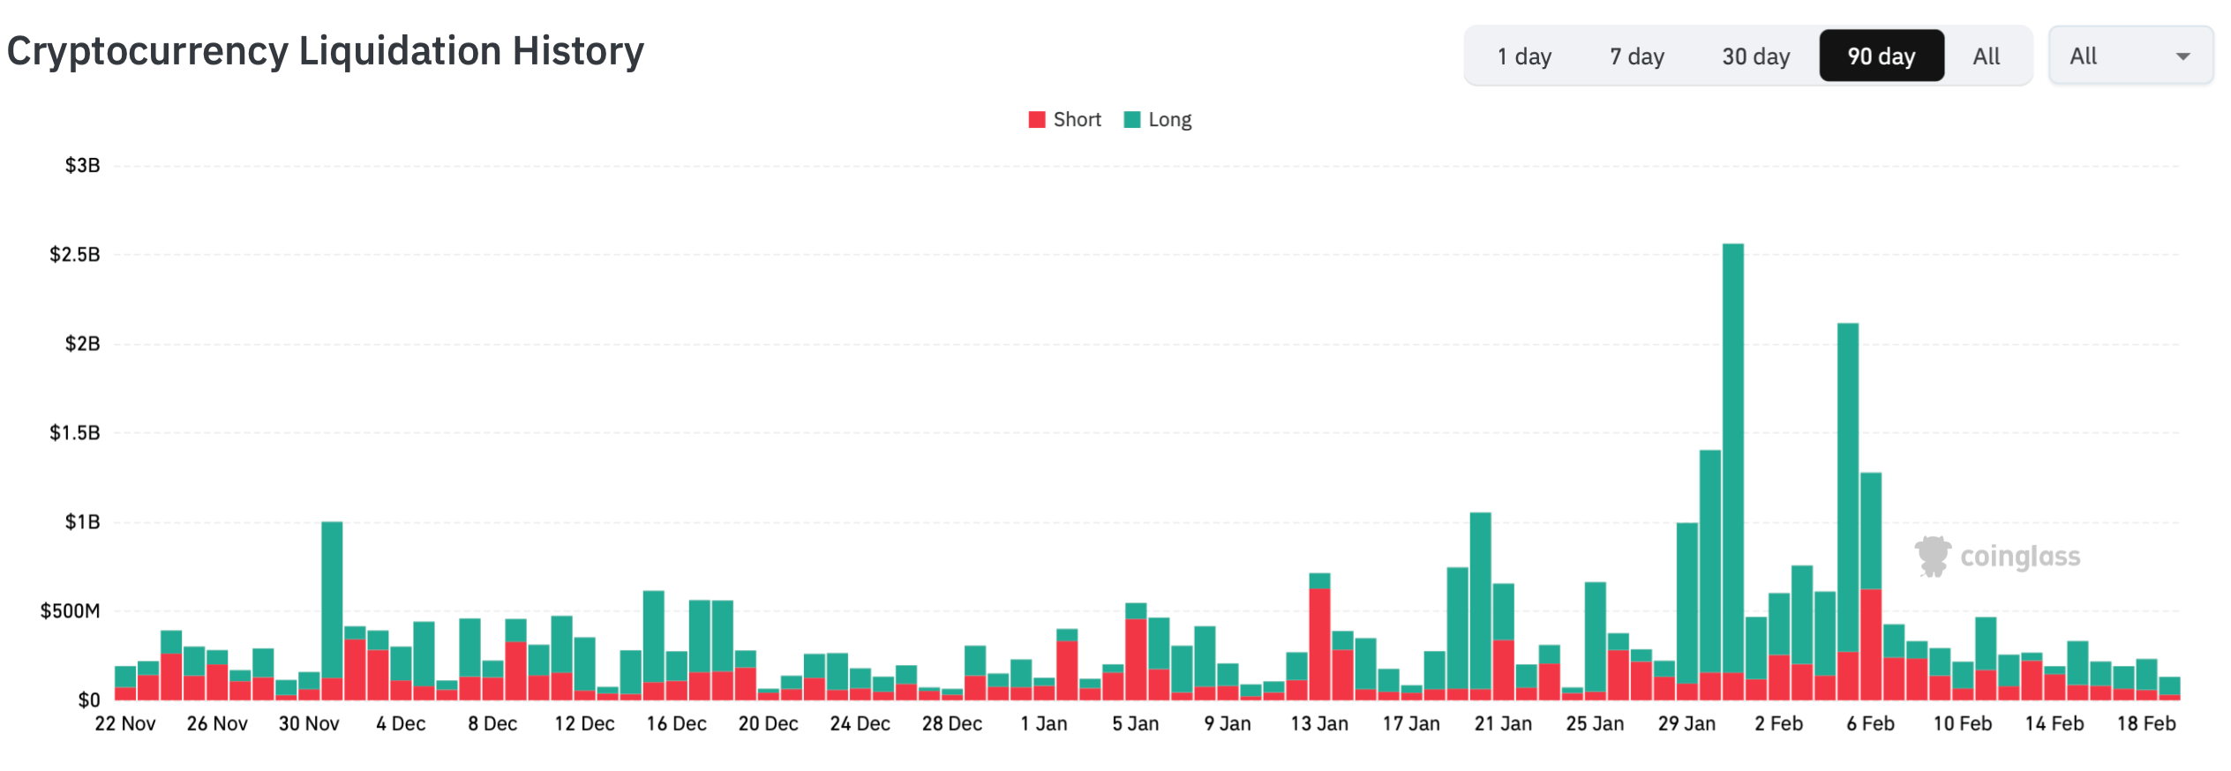Click the 22 Nov axis label

click(x=125, y=724)
